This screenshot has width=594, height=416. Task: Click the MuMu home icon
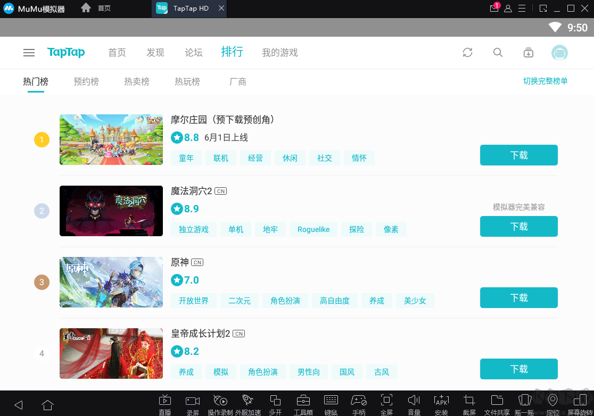(x=86, y=8)
